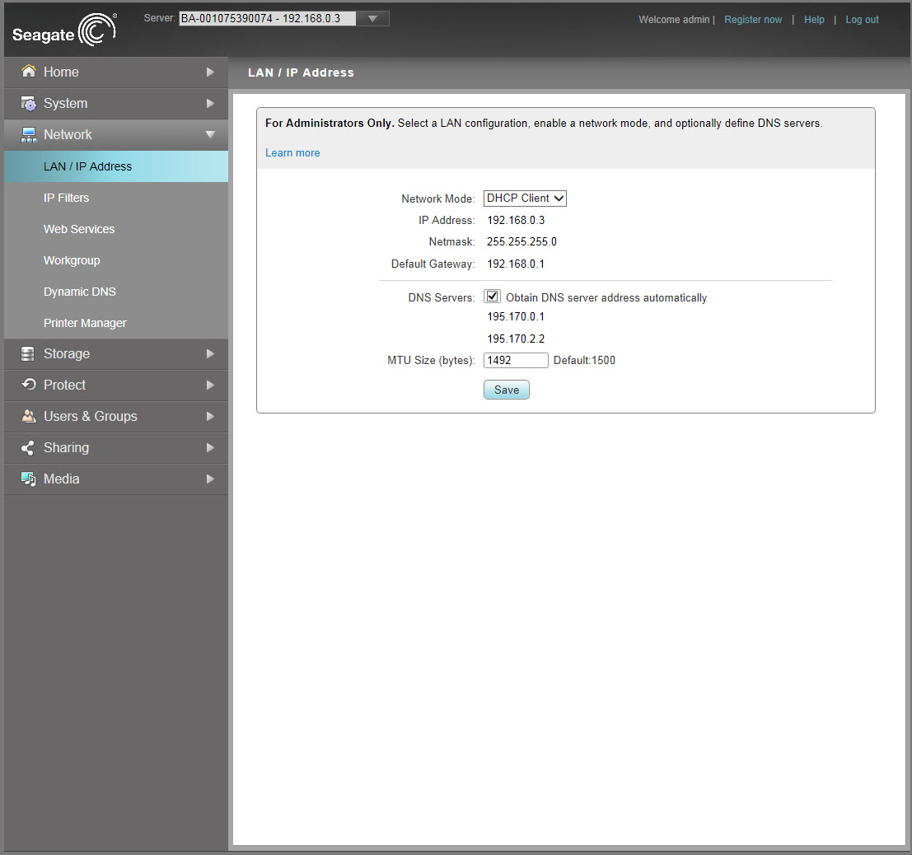The image size is (912, 855).
Task: Click the IP Address value 192.168.0.3
Action: tap(516, 221)
